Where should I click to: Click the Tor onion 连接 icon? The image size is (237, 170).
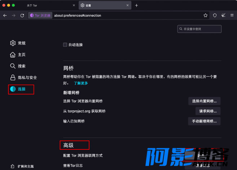point(13,89)
